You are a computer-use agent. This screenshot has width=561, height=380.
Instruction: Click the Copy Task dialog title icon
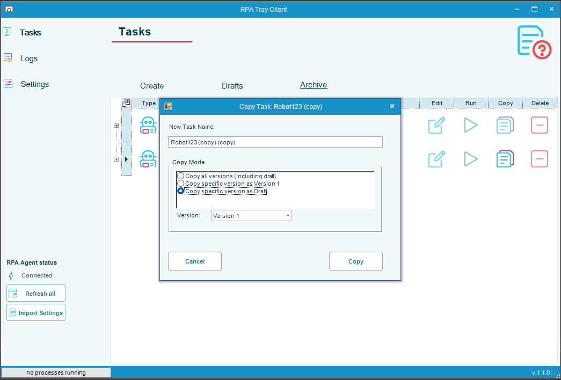168,106
